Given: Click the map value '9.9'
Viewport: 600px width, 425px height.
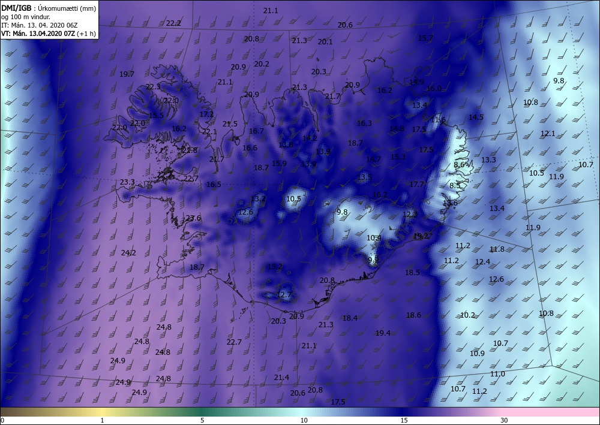Looking at the screenshot, I should pos(373,260).
